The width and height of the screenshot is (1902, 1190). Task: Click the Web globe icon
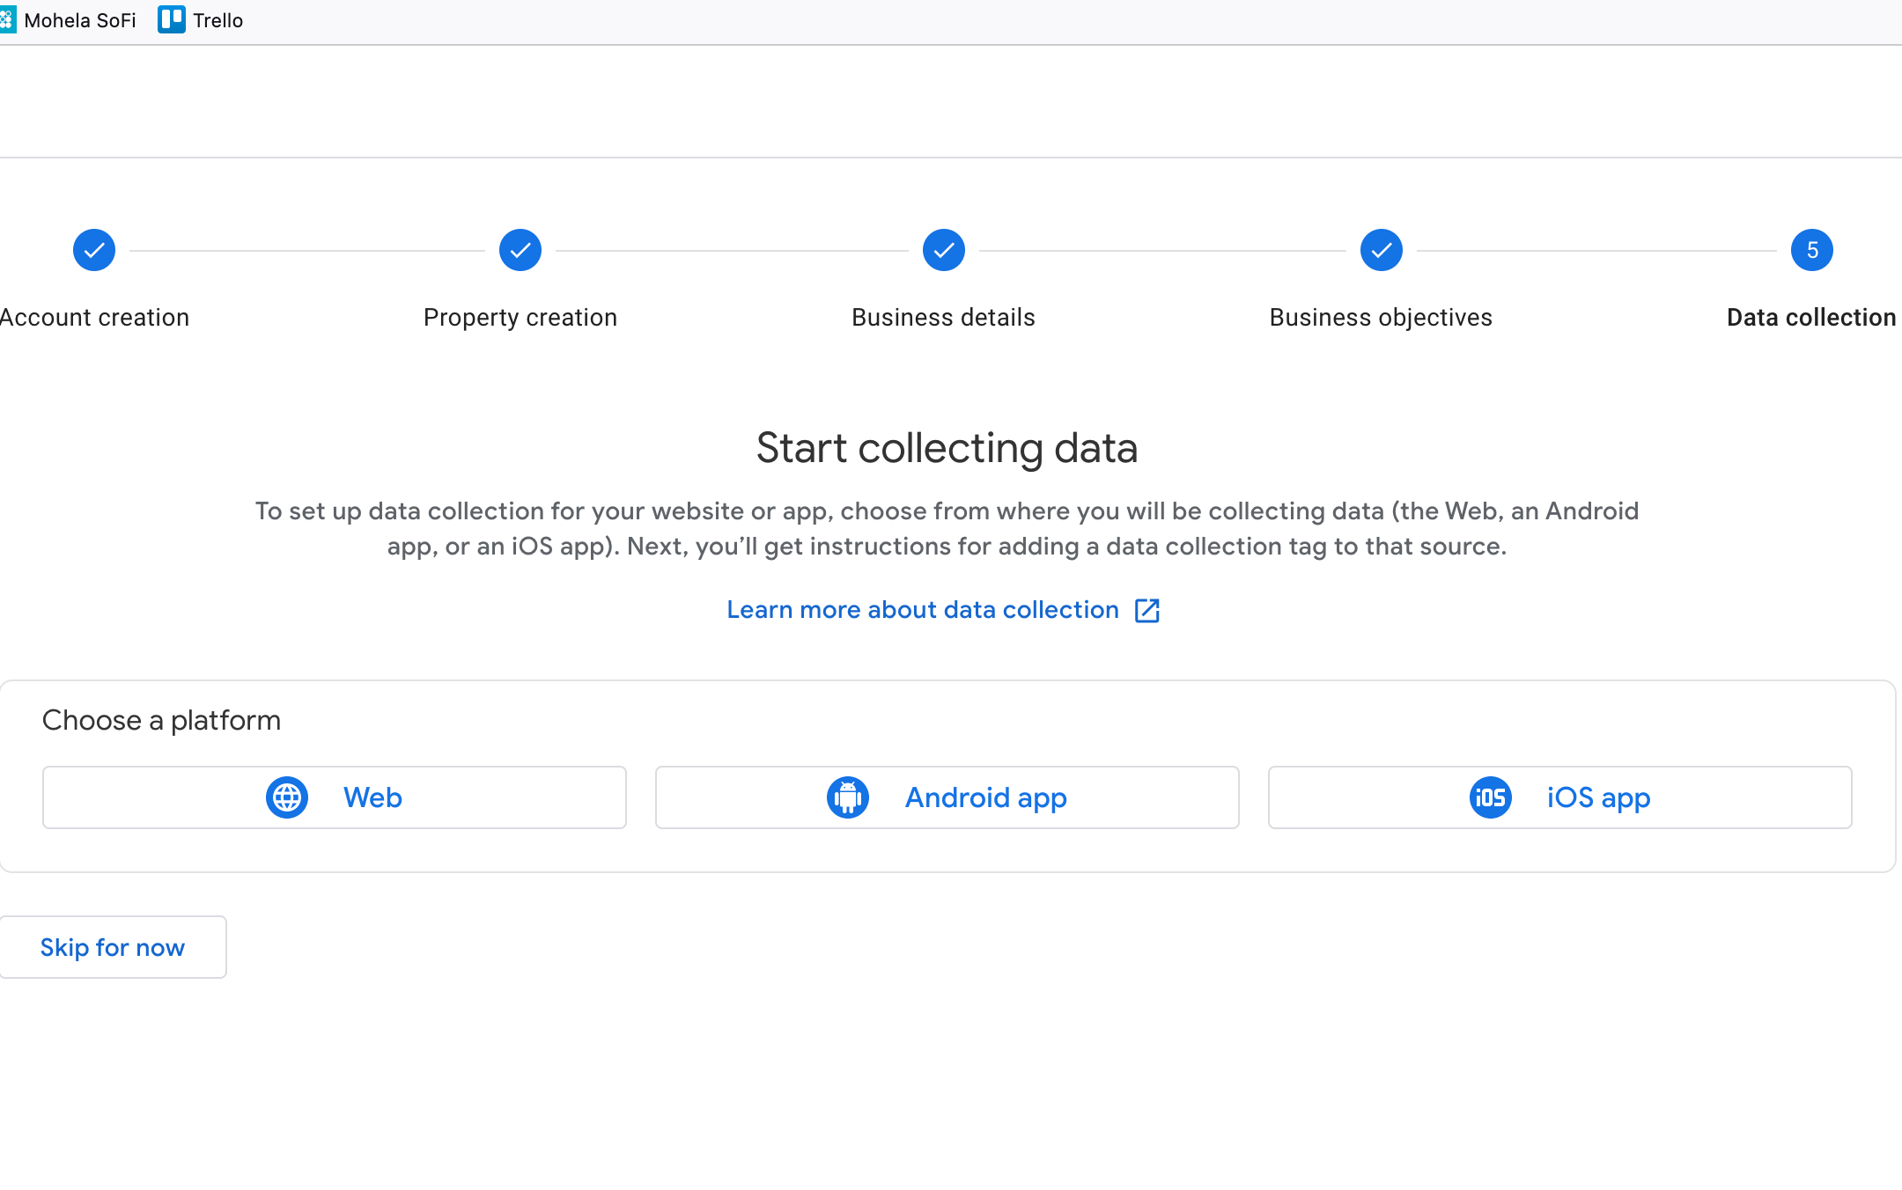[x=287, y=797]
